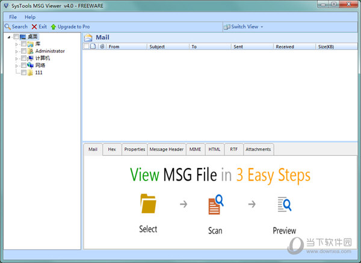Click the green Upgrade arrow icon

pos(54,26)
